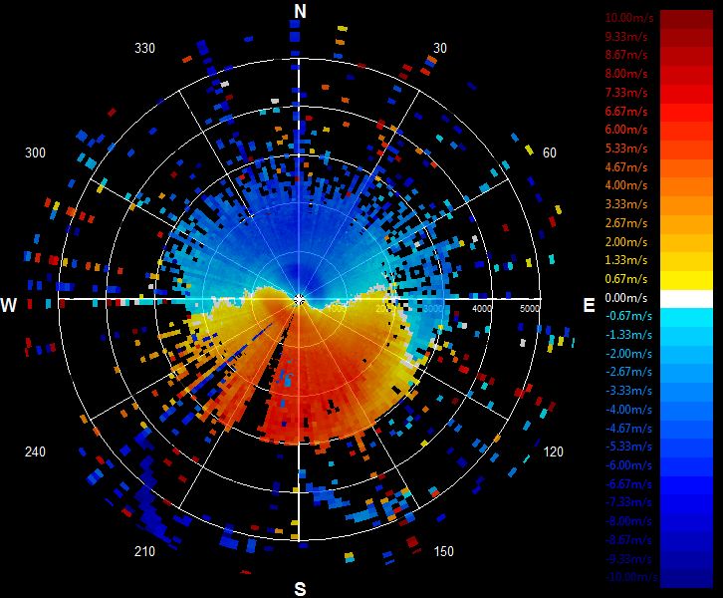
Task: Click the E compass label
Action: (589, 305)
